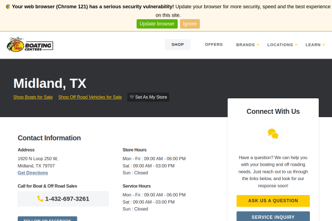
Task: Click the Update browser button
Action: point(157,24)
